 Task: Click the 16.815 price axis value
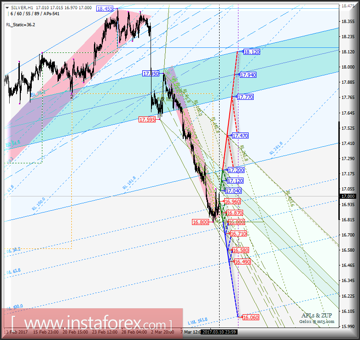point(348,219)
